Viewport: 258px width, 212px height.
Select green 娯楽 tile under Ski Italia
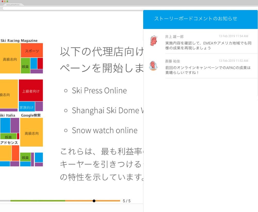point(8,137)
